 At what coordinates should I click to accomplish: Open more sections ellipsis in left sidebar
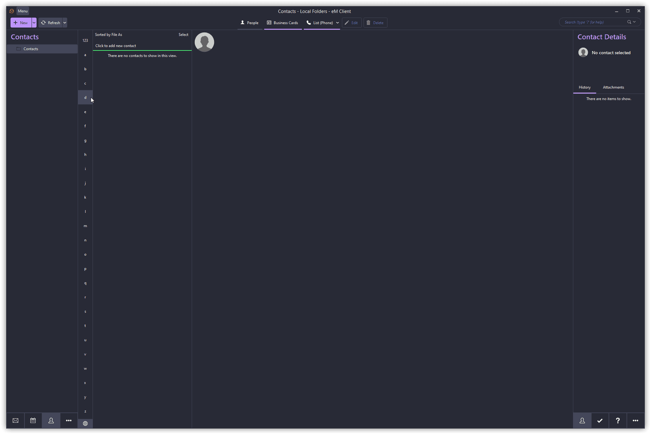pyautogui.click(x=69, y=420)
